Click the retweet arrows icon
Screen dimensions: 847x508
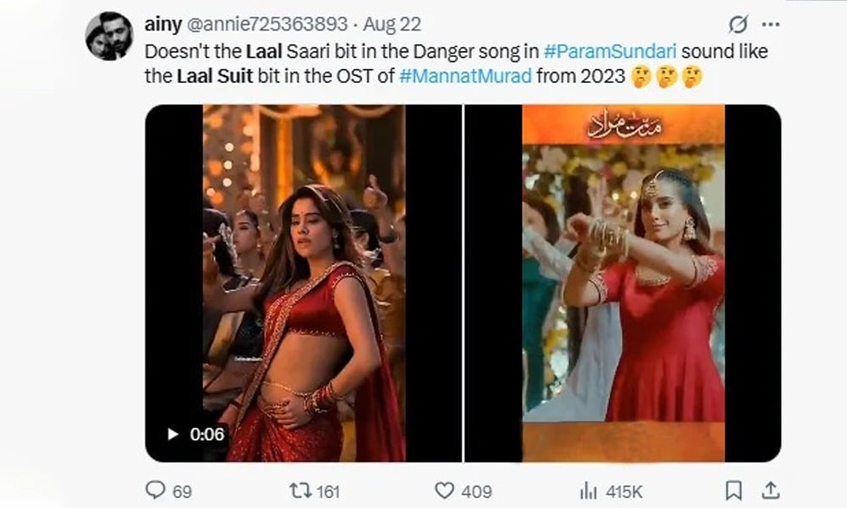[300, 490]
